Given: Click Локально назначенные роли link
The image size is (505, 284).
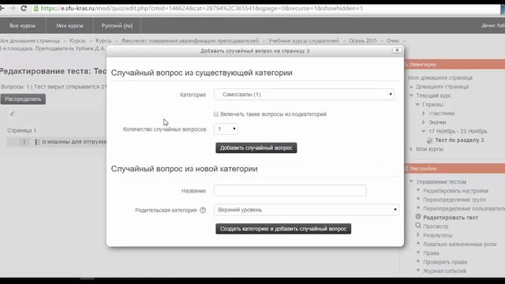Looking at the screenshot, I should click(459, 244).
